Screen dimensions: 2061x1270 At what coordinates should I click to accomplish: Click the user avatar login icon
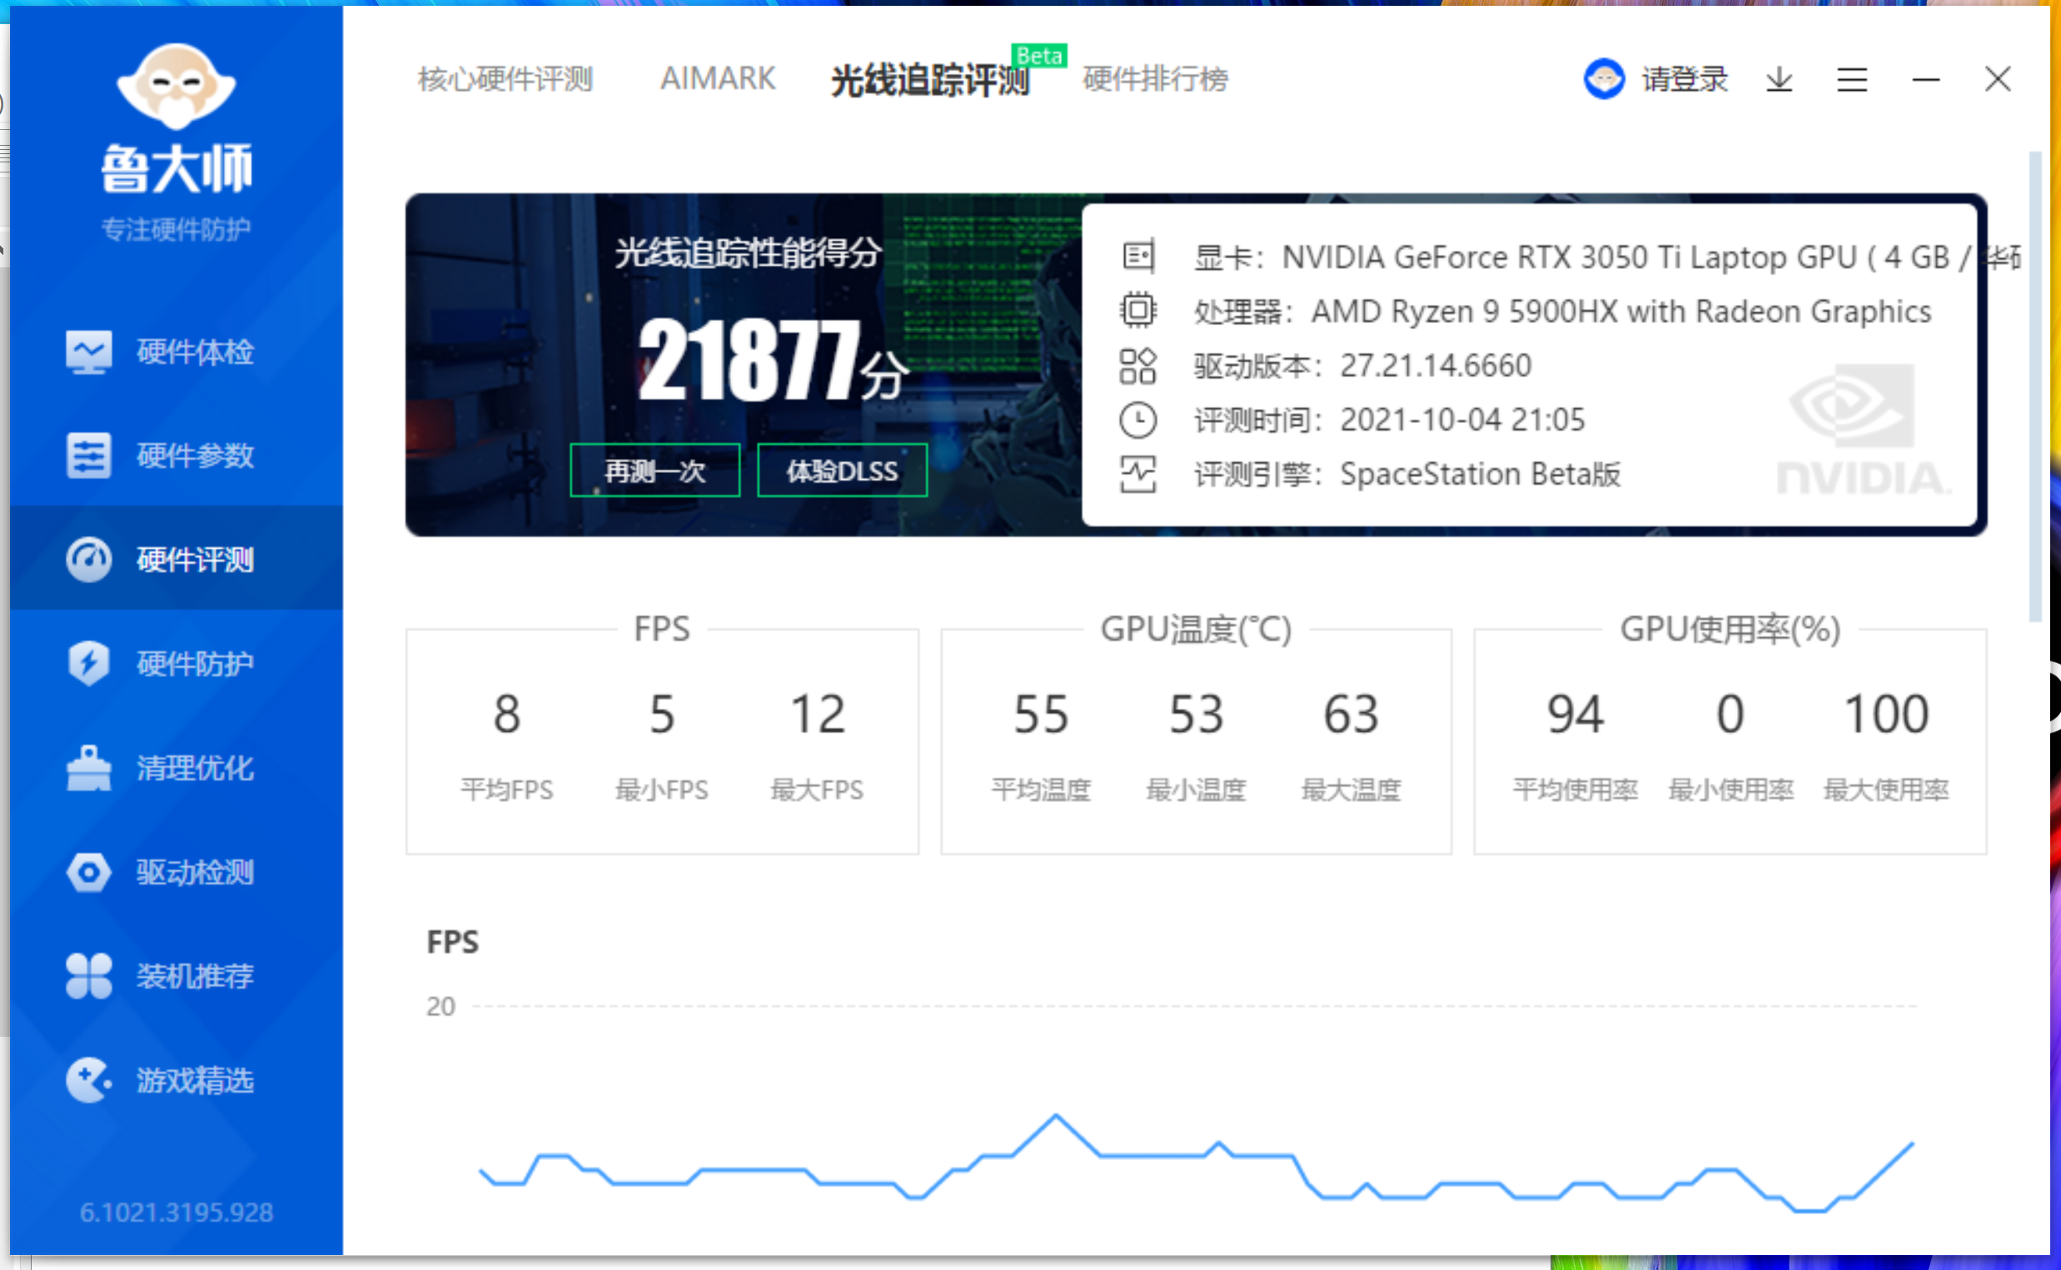tap(1604, 79)
